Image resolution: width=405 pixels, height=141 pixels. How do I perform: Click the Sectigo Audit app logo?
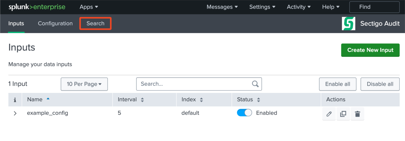click(x=348, y=23)
